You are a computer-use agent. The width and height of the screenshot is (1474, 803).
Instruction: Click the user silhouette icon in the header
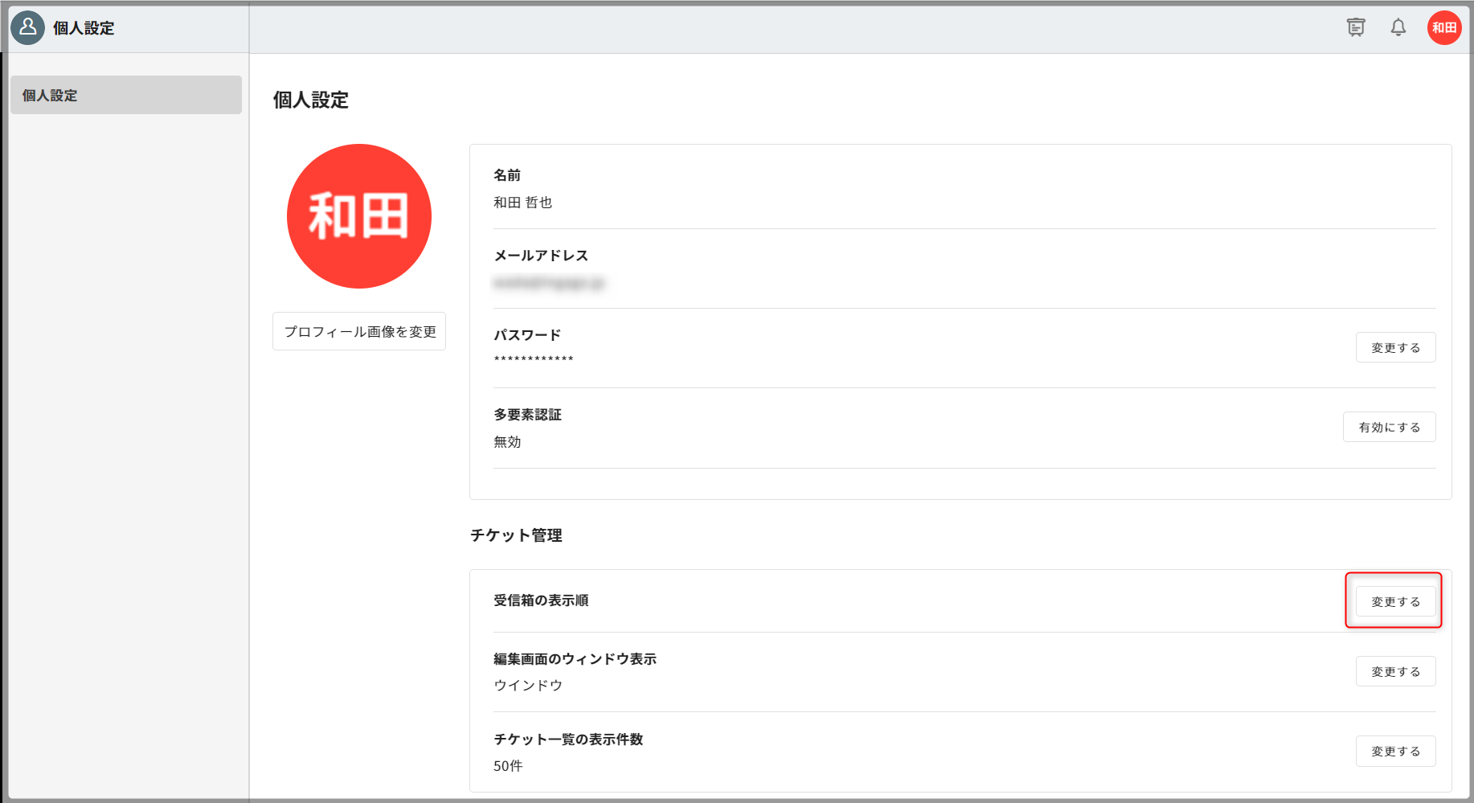tap(27, 28)
